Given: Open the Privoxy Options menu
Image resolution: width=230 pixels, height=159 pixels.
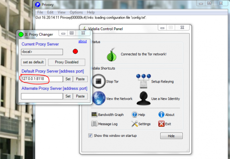Looking at the screenshot, I should pyautogui.click(x=76, y=12).
